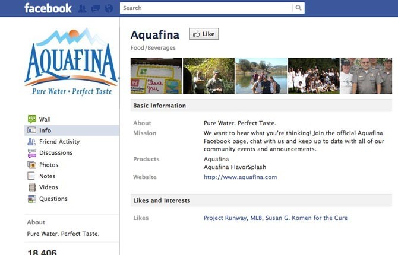398x255 pixels.
Task: Click the Photos icon in sidebar
Action: click(31, 165)
